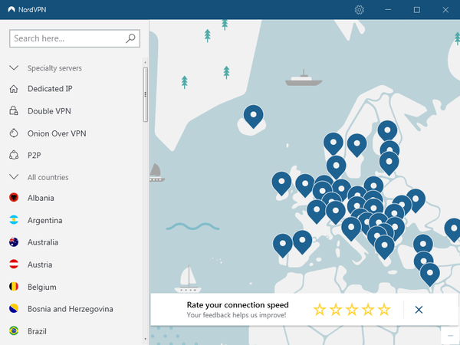Select the Ireland map pin
460x345 pixels.
pos(281,183)
